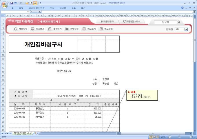This screenshot has width=197, height=139.
Task: Open the 홈 ribbon tab
Action: 12,8
